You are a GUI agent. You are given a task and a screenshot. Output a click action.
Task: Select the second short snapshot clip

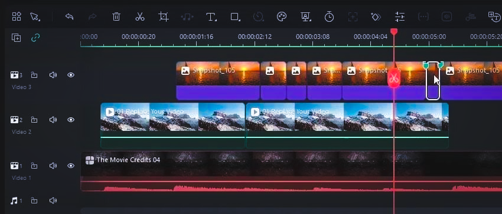pyautogui.click(x=273, y=81)
